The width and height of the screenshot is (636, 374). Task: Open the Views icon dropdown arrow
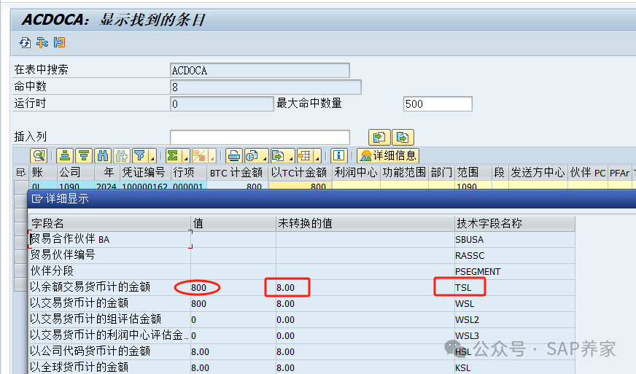265,156
